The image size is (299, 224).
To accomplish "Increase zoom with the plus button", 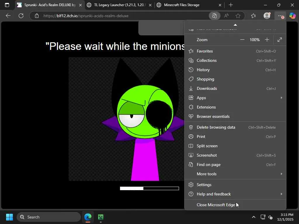I will pos(267,40).
